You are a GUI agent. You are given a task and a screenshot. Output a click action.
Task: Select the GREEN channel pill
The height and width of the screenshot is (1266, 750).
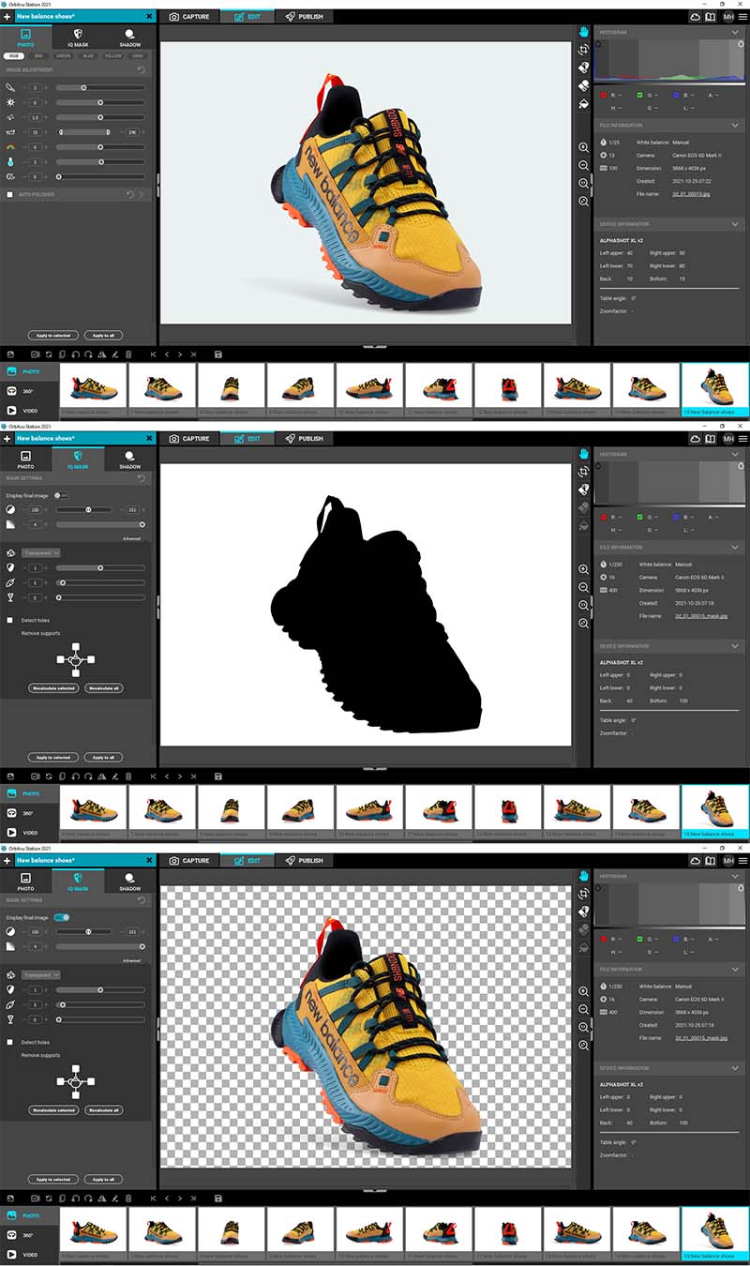[x=63, y=55]
